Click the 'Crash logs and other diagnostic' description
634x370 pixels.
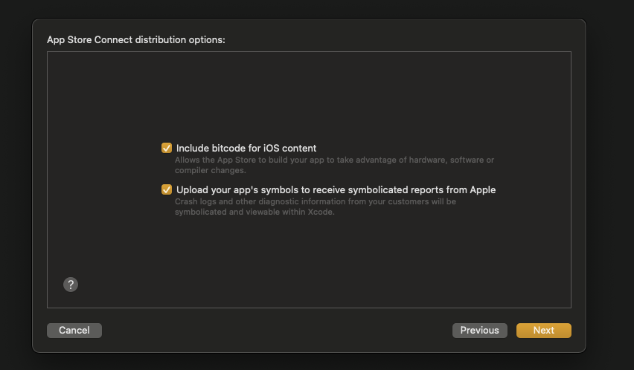coord(316,207)
